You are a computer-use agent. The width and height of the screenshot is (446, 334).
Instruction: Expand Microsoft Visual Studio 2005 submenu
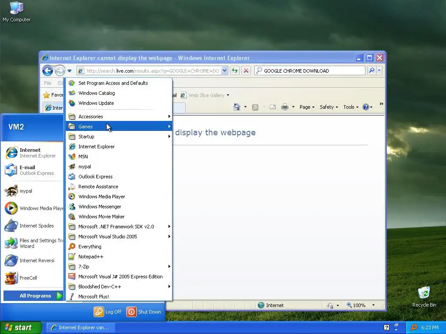(x=119, y=237)
